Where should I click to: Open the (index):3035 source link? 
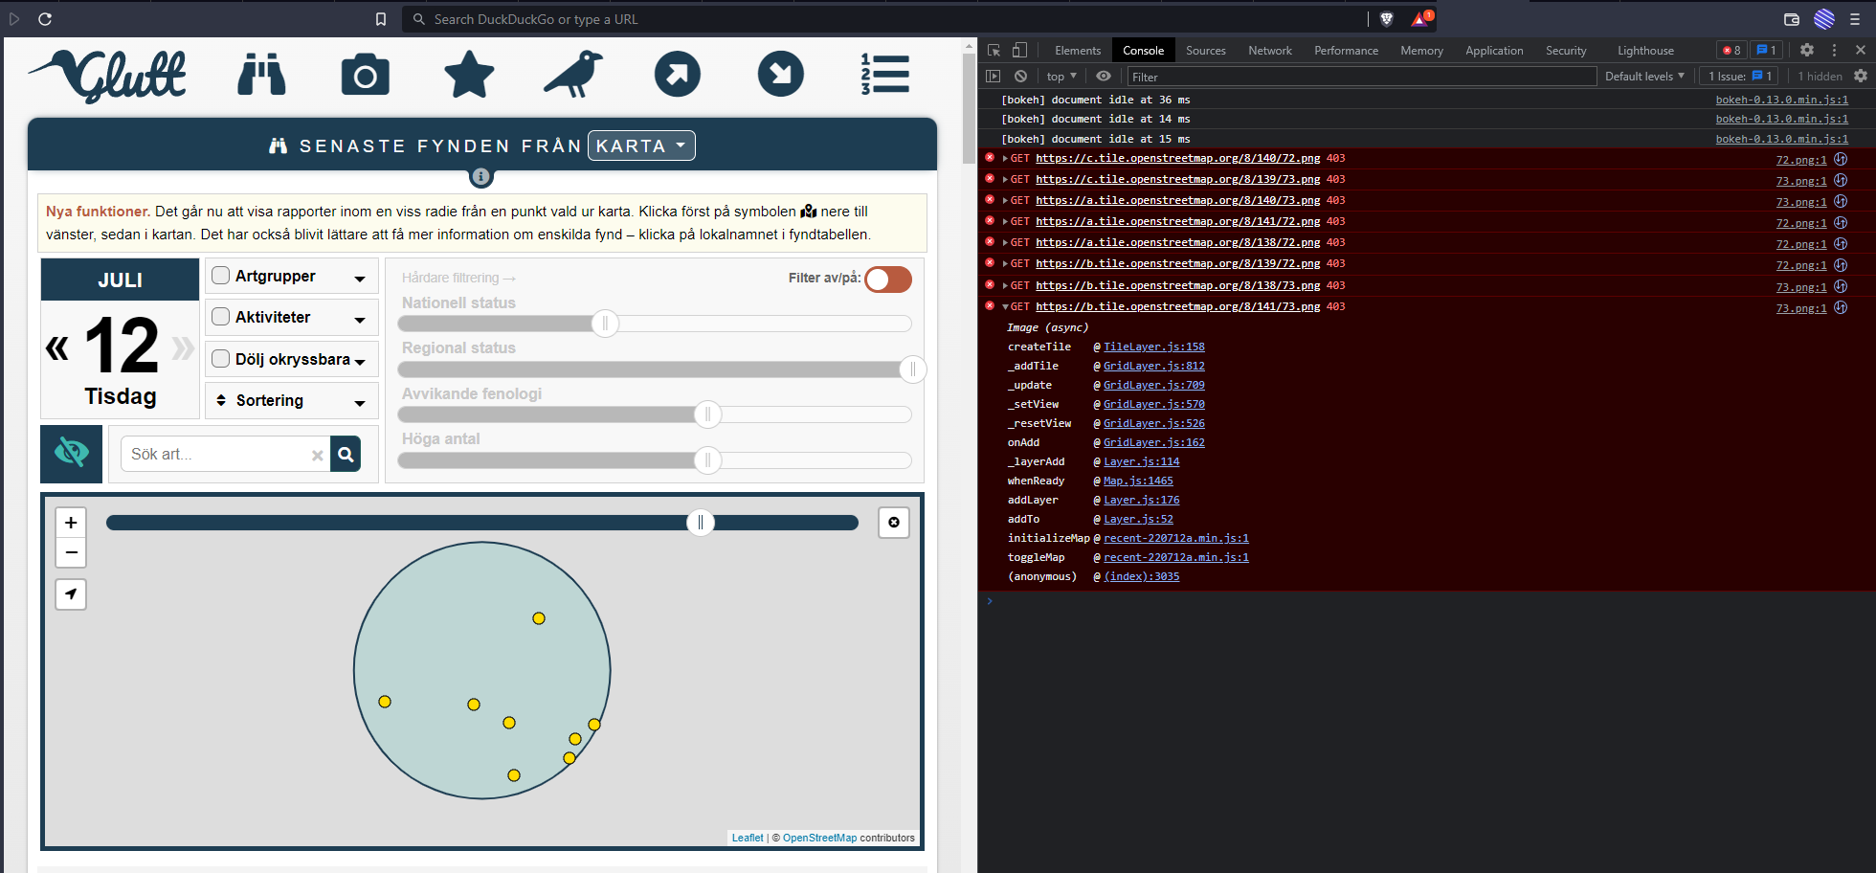[x=1142, y=576]
